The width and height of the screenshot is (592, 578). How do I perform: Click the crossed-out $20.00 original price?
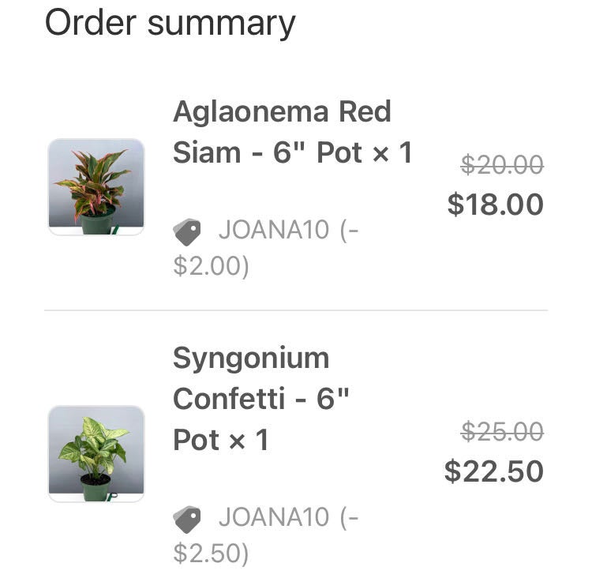(x=502, y=165)
